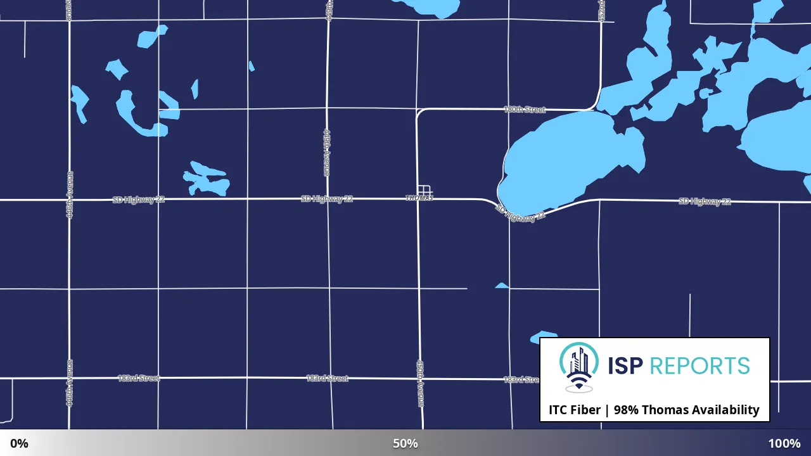The width and height of the screenshot is (811, 456).
Task: Select the 180th Street road label
Action: tap(524, 110)
